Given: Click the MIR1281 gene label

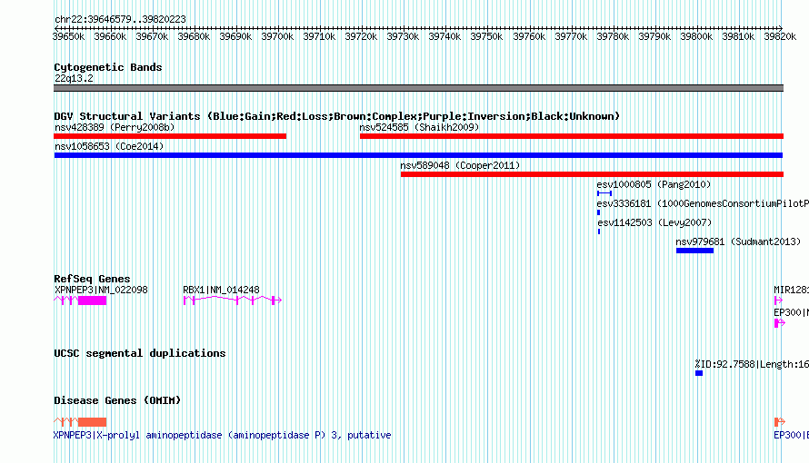Looking at the screenshot, I should pos(791,290).
